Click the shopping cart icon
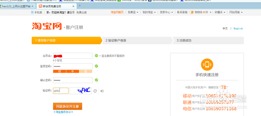This screenshot has width=261, height=116. tap(192, 12)
